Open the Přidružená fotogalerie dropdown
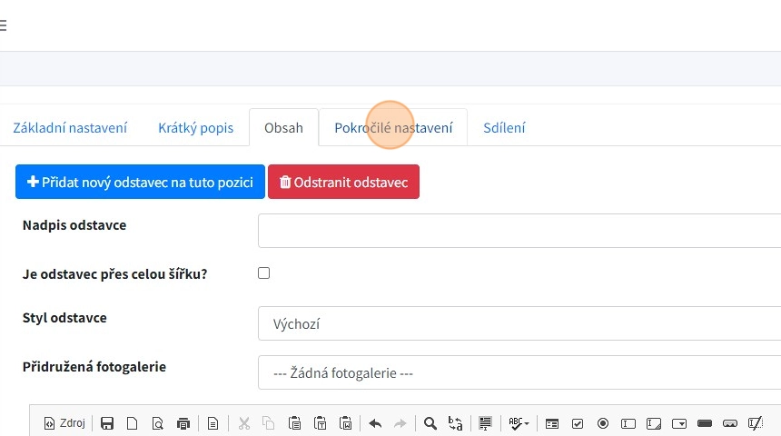Screen dimensions: 781x436 point(519,372)
